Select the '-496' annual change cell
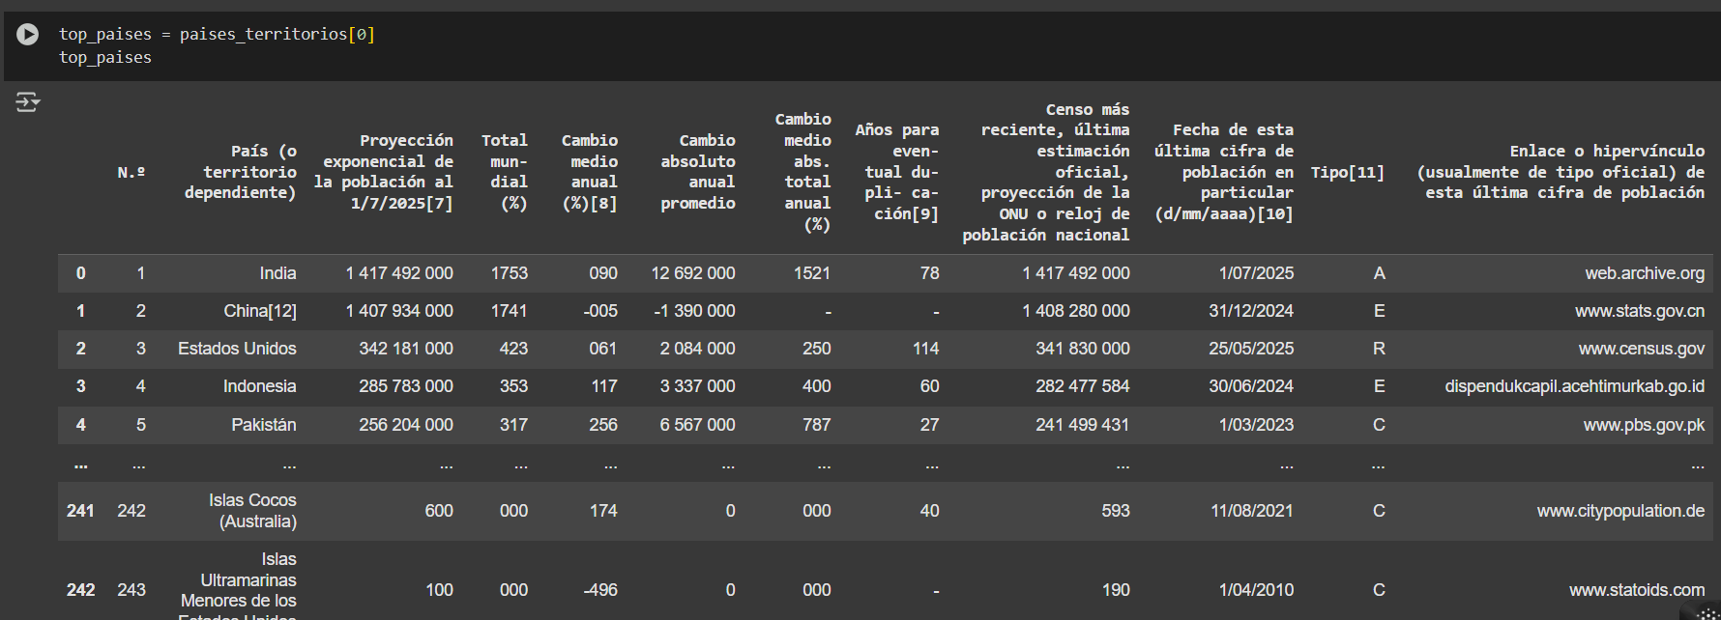 click(x=600, y=590)
